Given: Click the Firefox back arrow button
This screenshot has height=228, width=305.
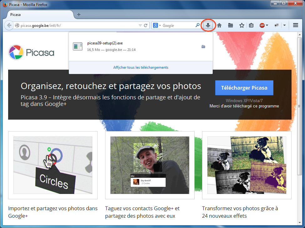Looking at the screenshot, I should 9,25.
